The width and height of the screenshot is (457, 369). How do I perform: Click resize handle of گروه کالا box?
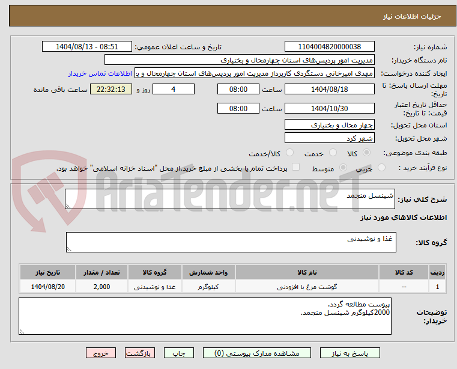coord(69,249)
